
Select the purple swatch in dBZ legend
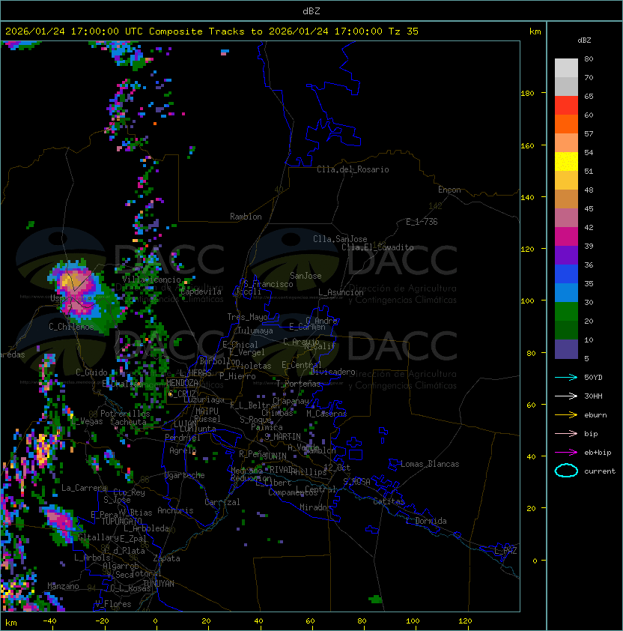[566, 255]
